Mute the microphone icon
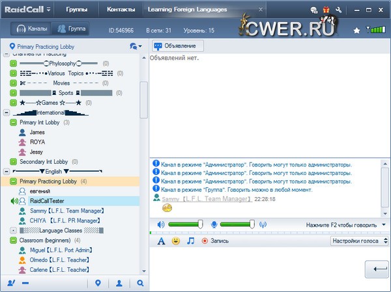 [215, 224]
